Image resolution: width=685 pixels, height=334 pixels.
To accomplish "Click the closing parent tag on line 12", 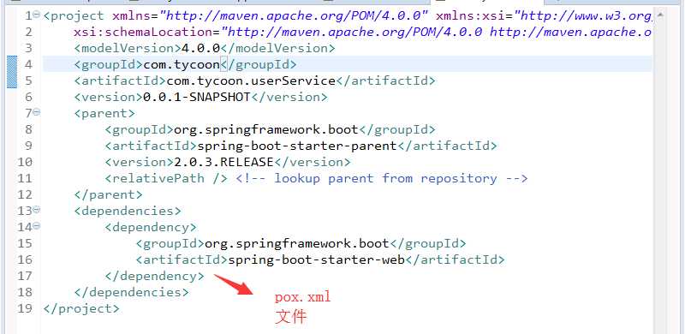I will [x=109, y=194].
